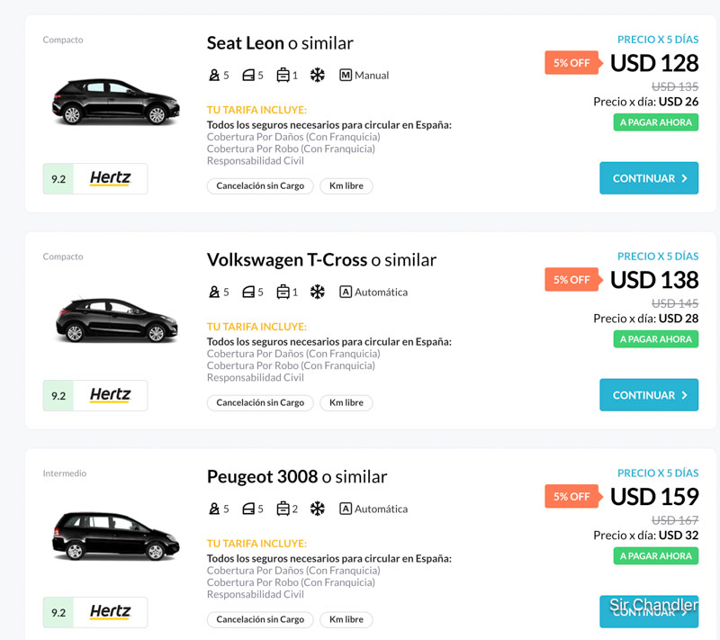
Task: Click the doors icon on Seat Leon
Action: point(248,76)
